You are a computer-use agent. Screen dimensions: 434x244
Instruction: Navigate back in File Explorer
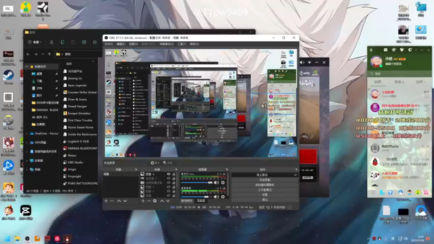coord(28,54)
